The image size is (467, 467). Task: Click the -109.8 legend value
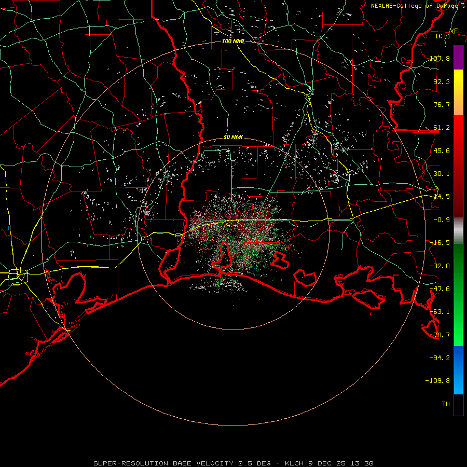tap(437, 381)
